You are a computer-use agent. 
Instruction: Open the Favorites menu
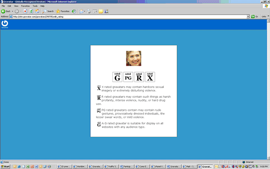point(25,6)
